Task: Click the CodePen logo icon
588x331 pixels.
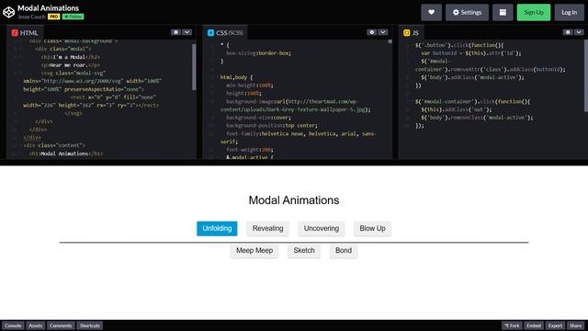Action: (x=8, y=12)
